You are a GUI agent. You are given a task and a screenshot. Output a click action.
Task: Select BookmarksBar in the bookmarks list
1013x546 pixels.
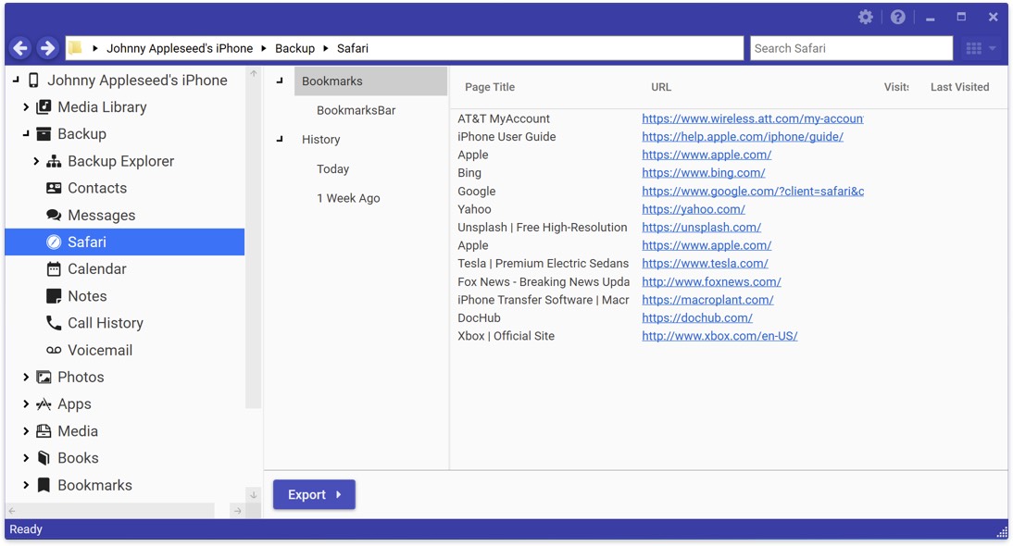tap(356, 110)
